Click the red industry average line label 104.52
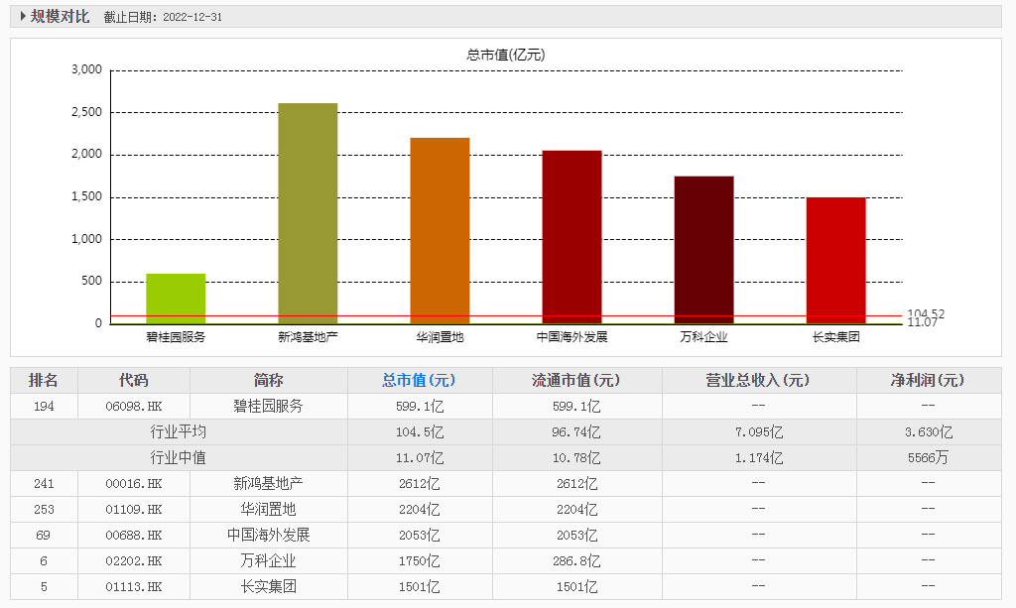The height and width of the screenshot is (608, 1016). coord(926,313)
